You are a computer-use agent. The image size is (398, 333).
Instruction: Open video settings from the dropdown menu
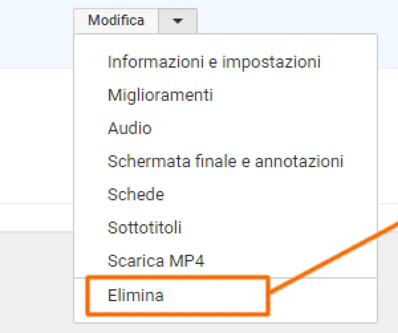[x=214, y=62]
